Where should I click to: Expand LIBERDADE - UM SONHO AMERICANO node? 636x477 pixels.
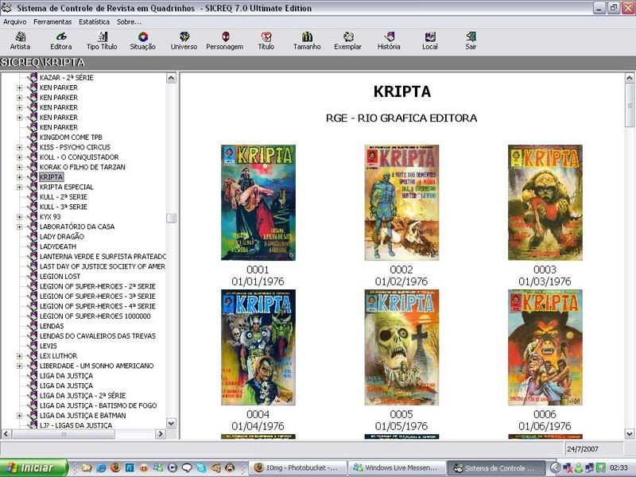[x=19, y=366]
